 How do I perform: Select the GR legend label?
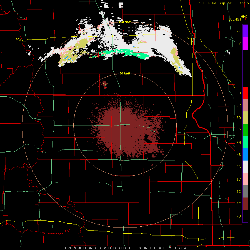click(x=239, y=105)
